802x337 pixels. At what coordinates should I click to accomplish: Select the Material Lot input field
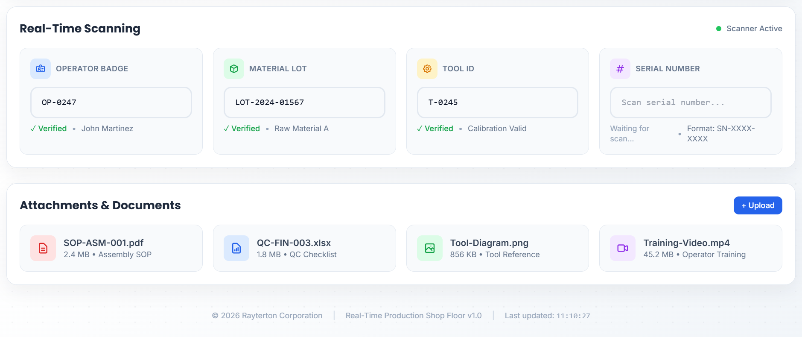click(x=304, y=103)
